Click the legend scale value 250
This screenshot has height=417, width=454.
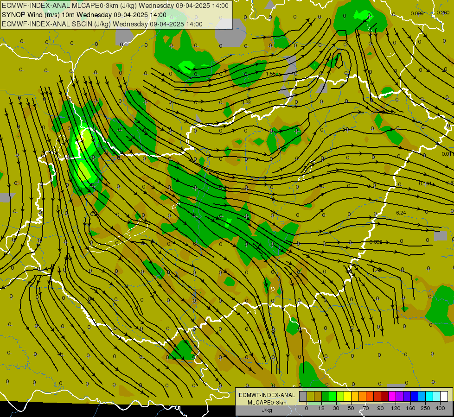tap(425, 408)
